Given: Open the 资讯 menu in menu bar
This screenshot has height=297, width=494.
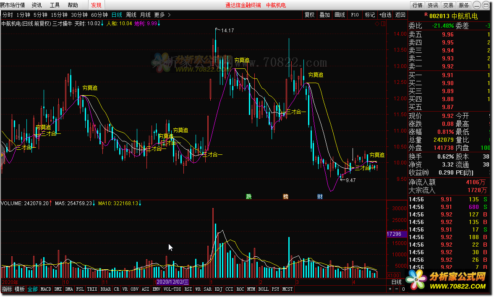Looking at the screenshot, I should pyautogui.click(x=37, y=5).
